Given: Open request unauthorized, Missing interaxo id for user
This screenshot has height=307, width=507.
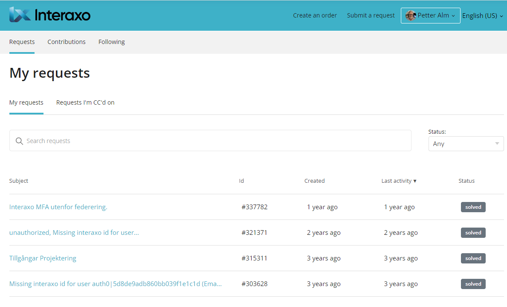Looking at the screenshot, I should coord(74,233).
